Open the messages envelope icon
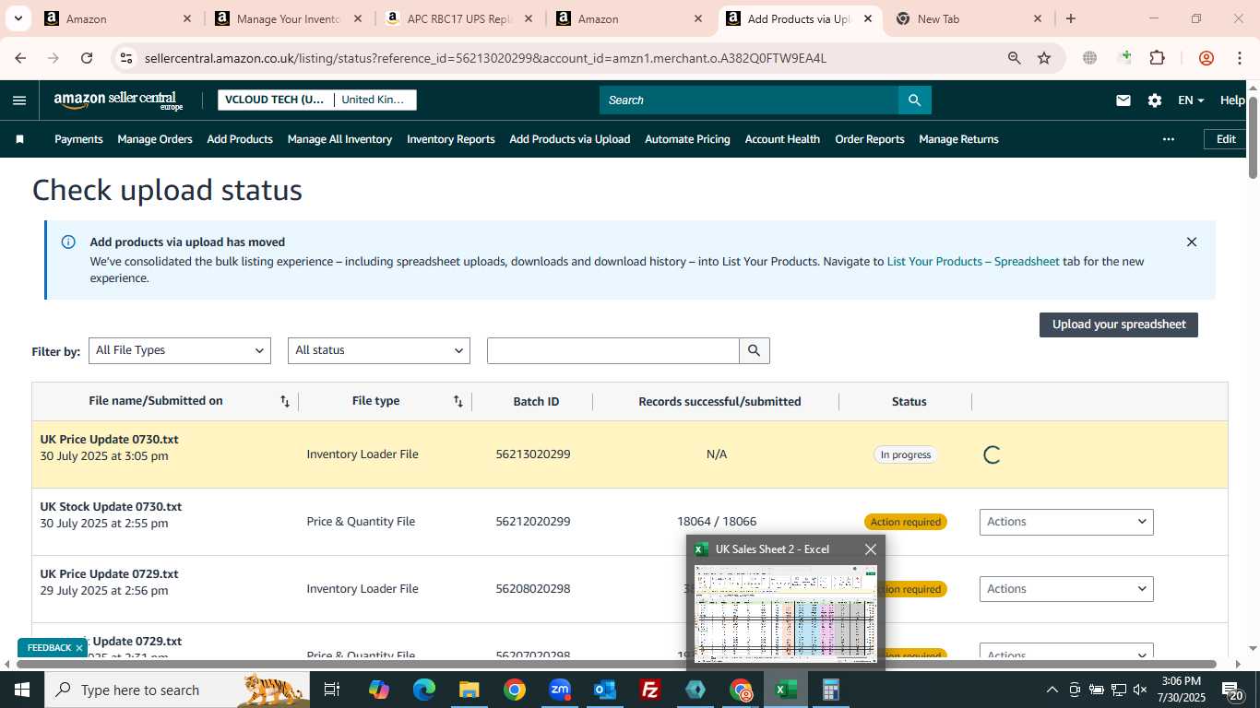1260x708 pixels. (x=1123, y=100)
